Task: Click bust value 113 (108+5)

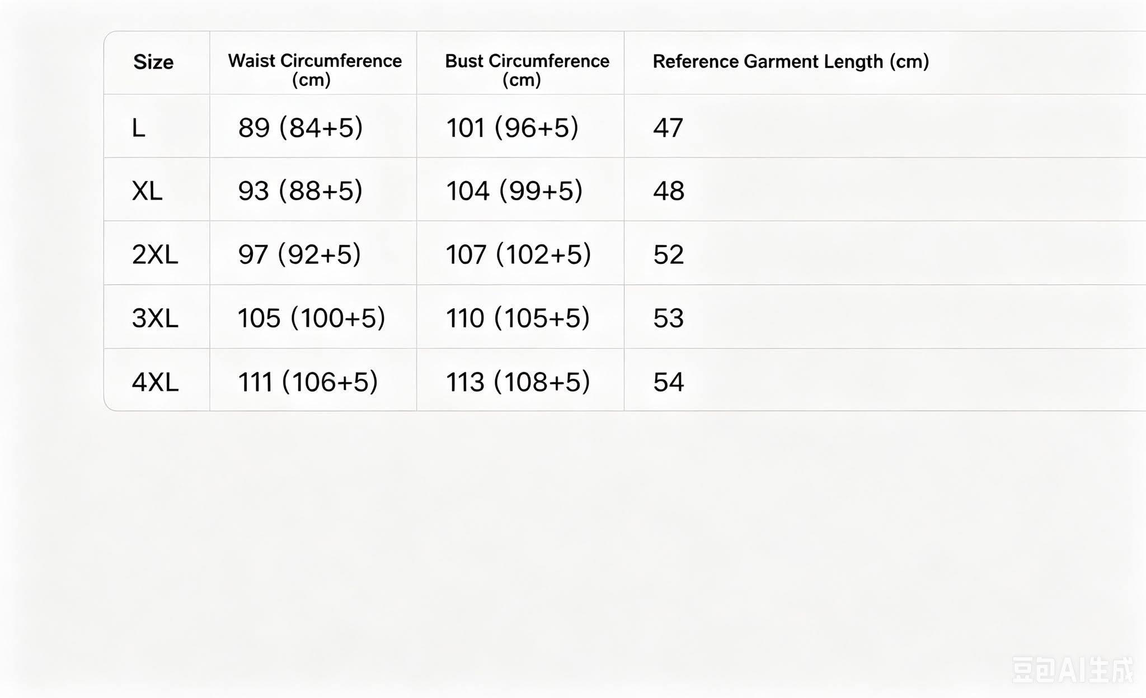Action: click(518, 382)
